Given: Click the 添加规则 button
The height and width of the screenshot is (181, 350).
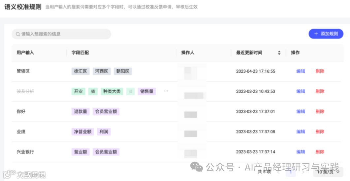Looking at the screenshot, I should pyautogui.click(x=326, y=34).
